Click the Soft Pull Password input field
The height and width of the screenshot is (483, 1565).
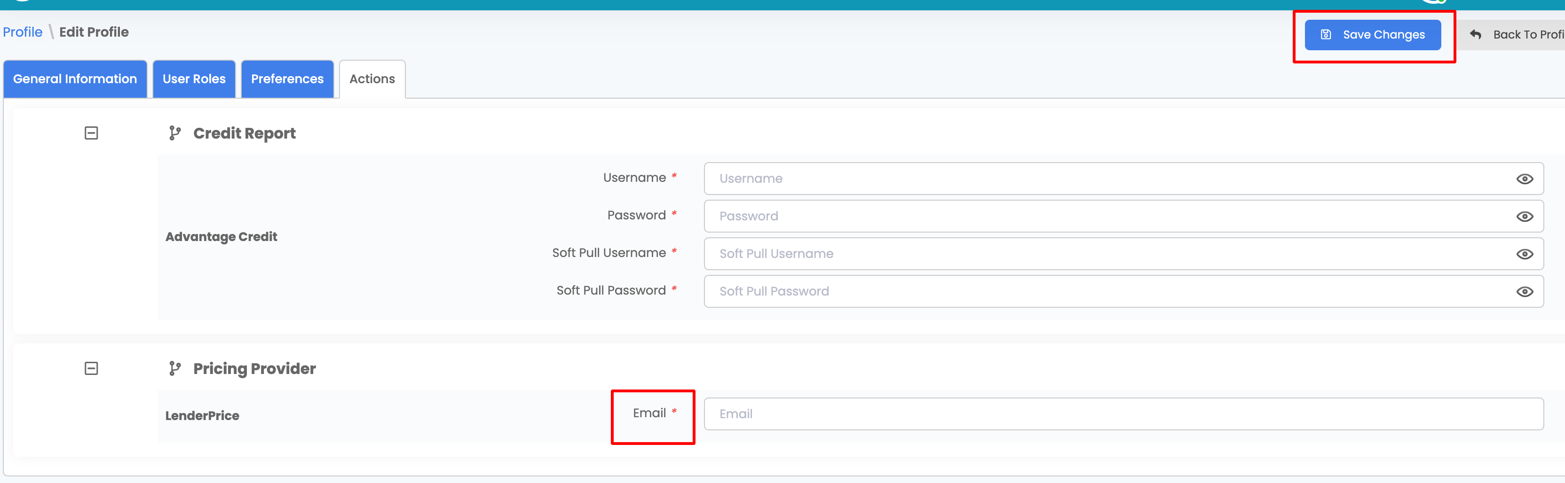tap(1093, 291)
